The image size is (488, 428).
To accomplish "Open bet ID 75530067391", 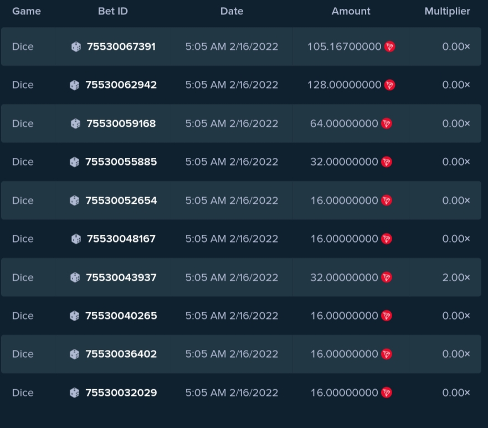I will point(121,47).
